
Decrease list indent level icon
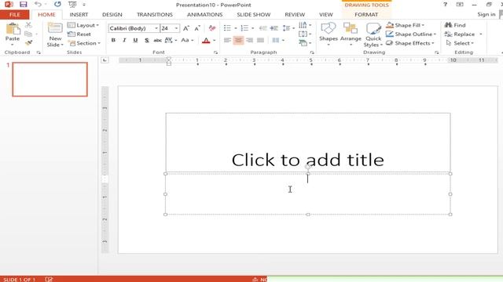point(263,28)
